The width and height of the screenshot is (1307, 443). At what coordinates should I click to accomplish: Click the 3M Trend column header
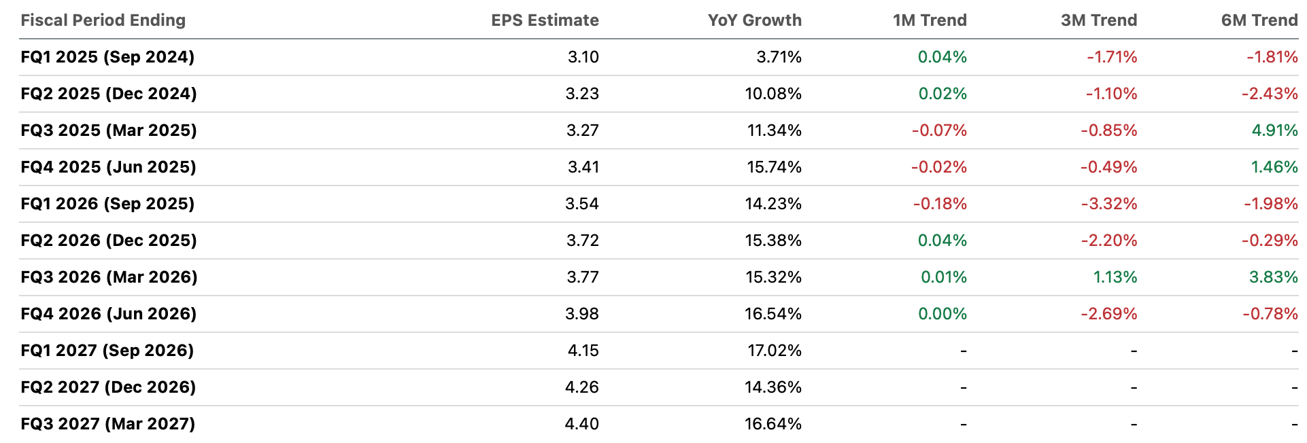1098,20
